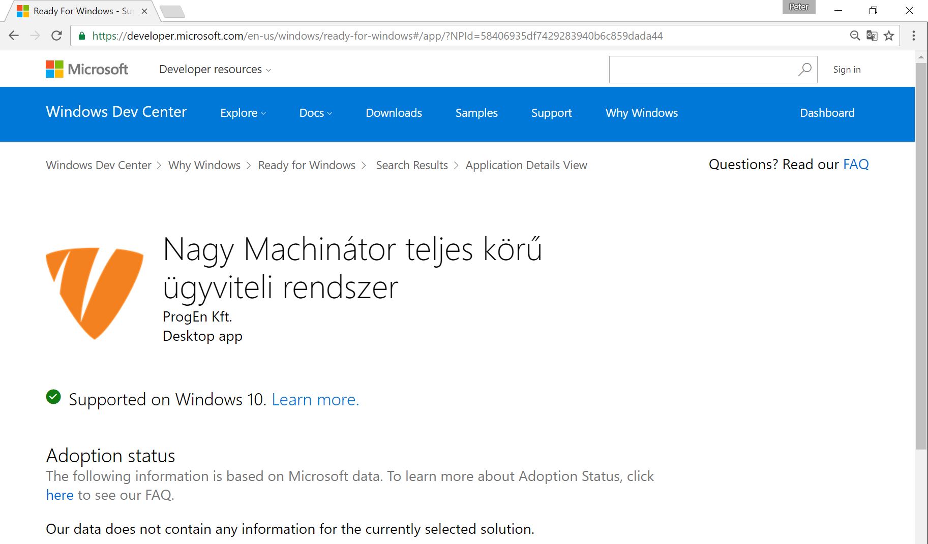Close the Ready For Windows tab
The height and width of the screenshot is (544, 928).
(144, 11)
